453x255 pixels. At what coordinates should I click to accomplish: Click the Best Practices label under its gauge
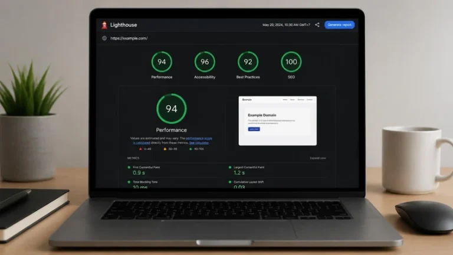tap(248, 77)
